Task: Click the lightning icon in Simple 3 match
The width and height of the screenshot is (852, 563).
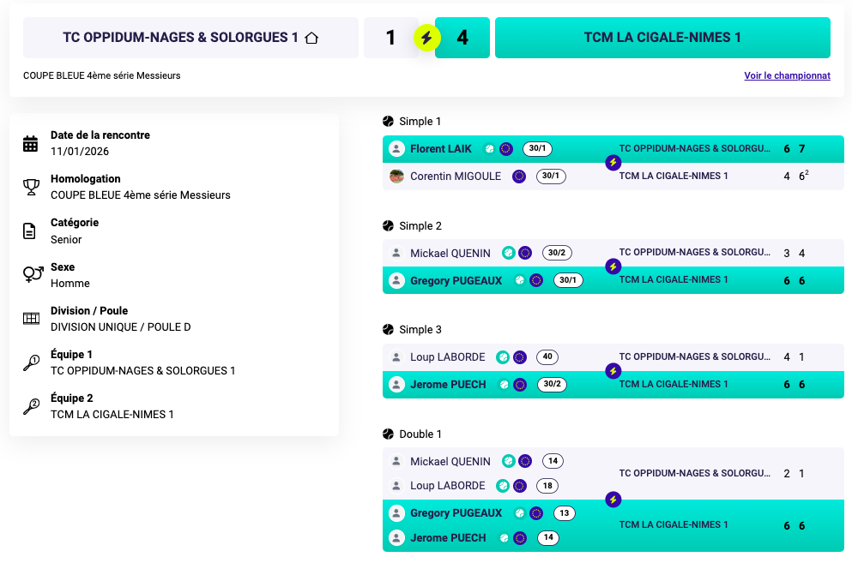Action: coord(613,371)
